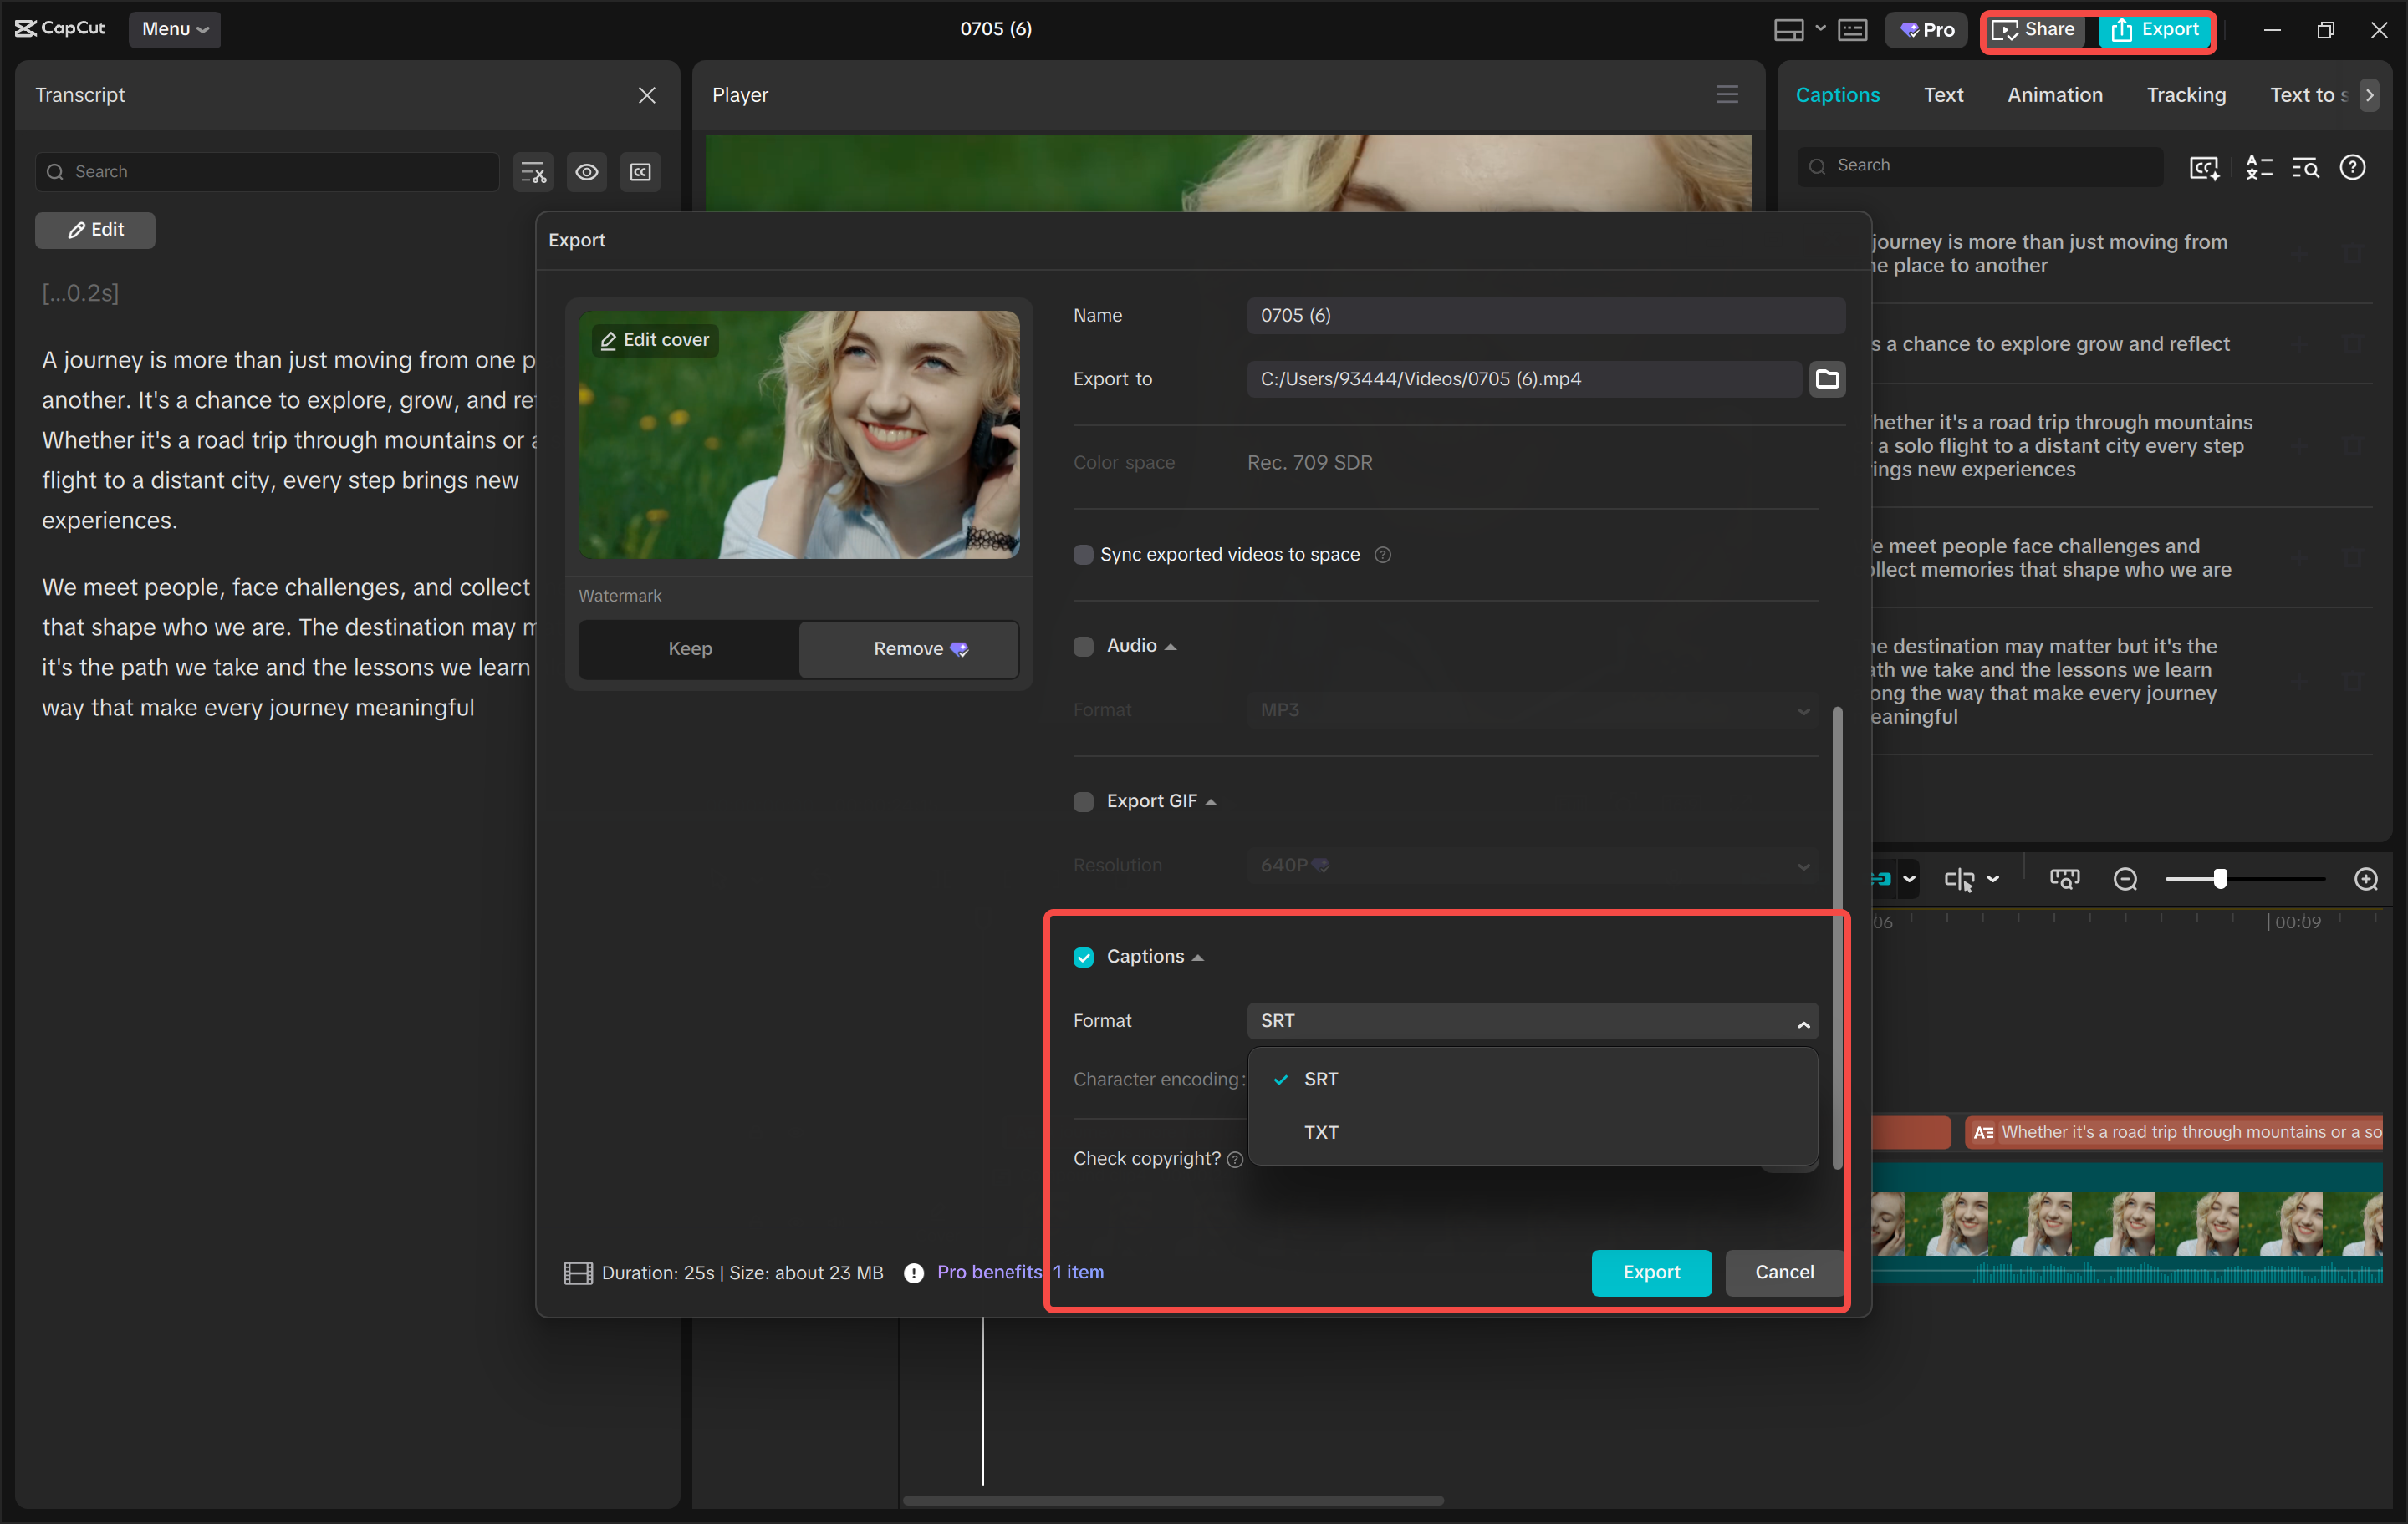
Task: Click the caption search-list icon
Action: (x=2306, y=168)
